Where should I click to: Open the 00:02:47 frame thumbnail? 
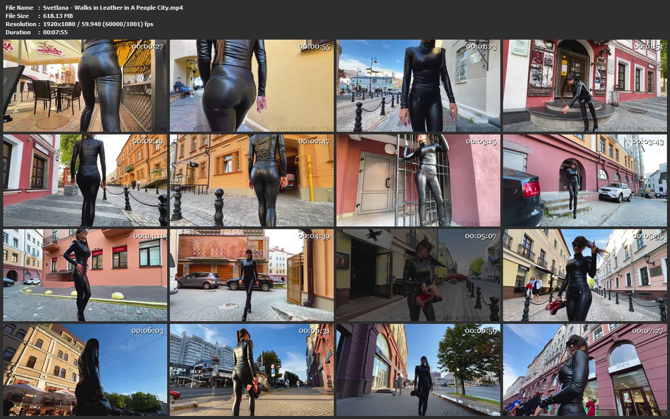click(x=252, y=180)
